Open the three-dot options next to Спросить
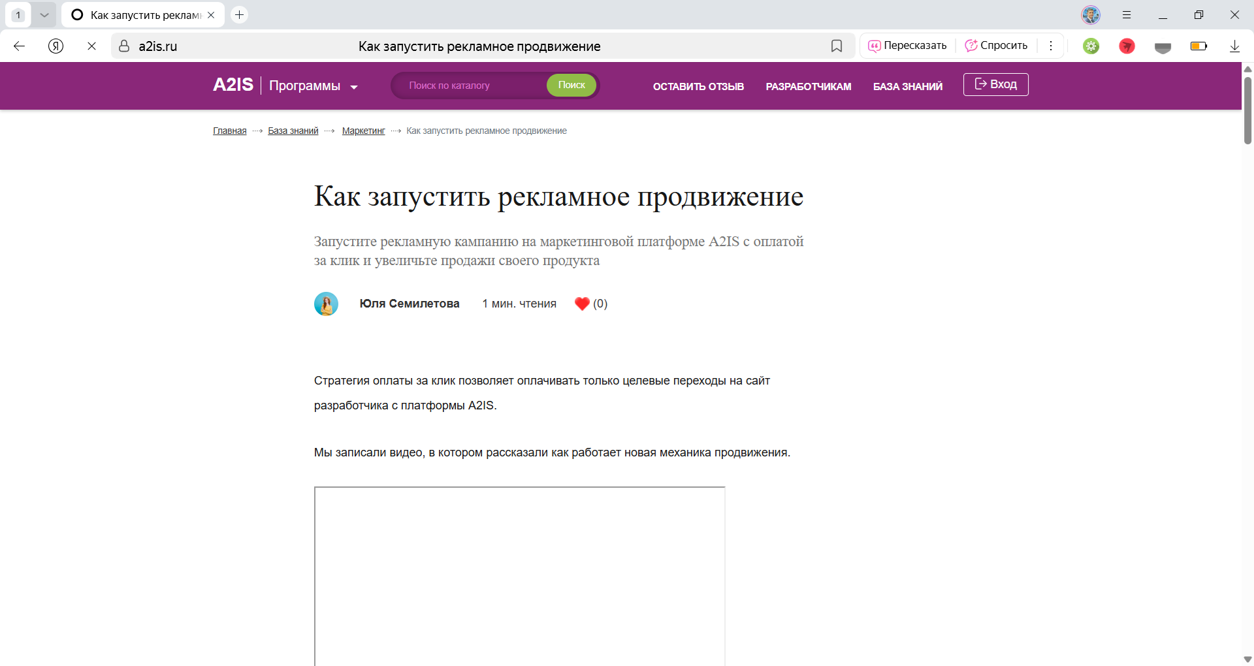Viewport: 1254px width, 666px height. tap(1051, 46)
